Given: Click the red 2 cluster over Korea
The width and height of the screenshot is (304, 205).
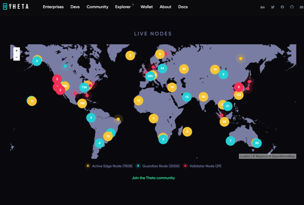Looking at the screenshot, I should coord(239,87).
